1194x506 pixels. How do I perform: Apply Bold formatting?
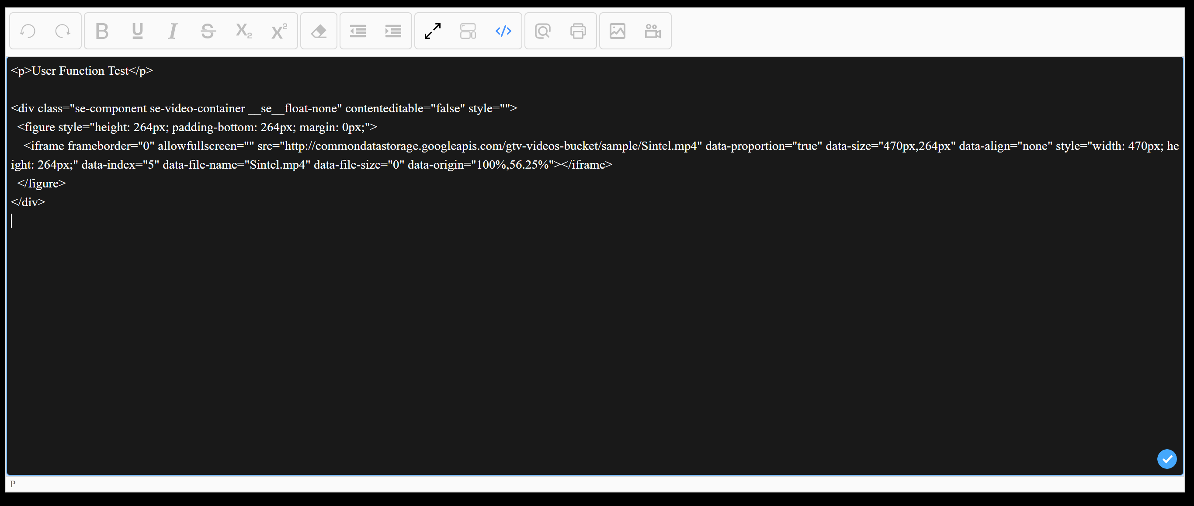[102, 31]
